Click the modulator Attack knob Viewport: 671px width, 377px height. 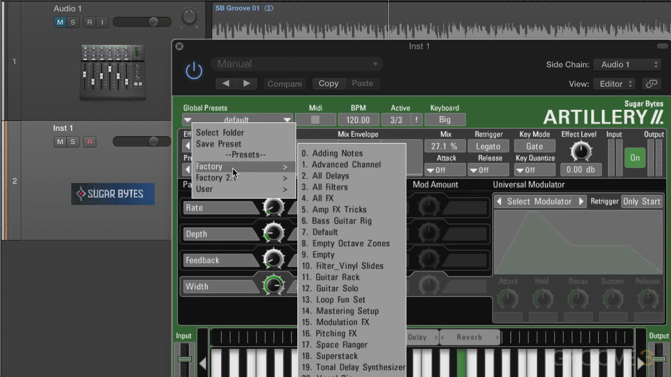pyautogui.click(x=508, y=299)
